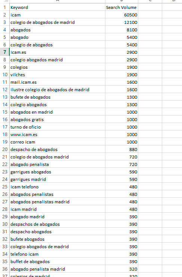Screen dimensions: 182x277
Task: Select entire row 1 via its row header
Action: click(4, 7)
